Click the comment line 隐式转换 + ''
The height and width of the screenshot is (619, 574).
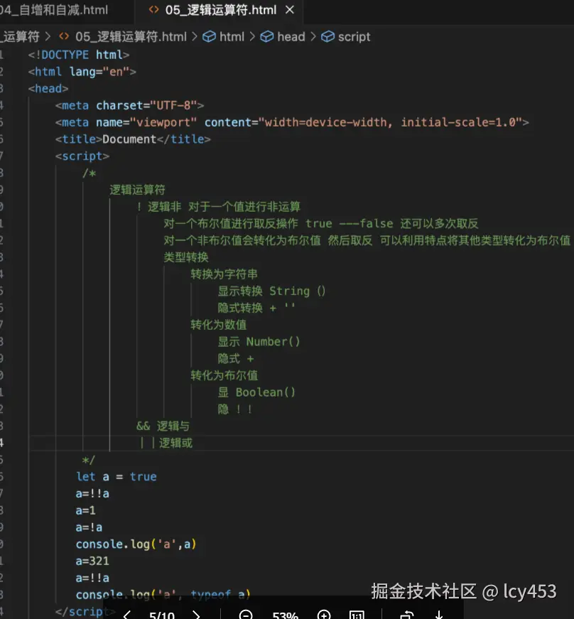[x=256, y=308]
